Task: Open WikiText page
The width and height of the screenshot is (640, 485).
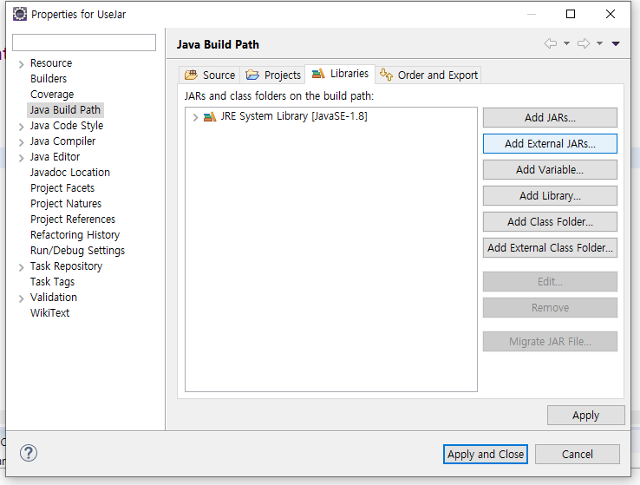Action: [49, 312]
